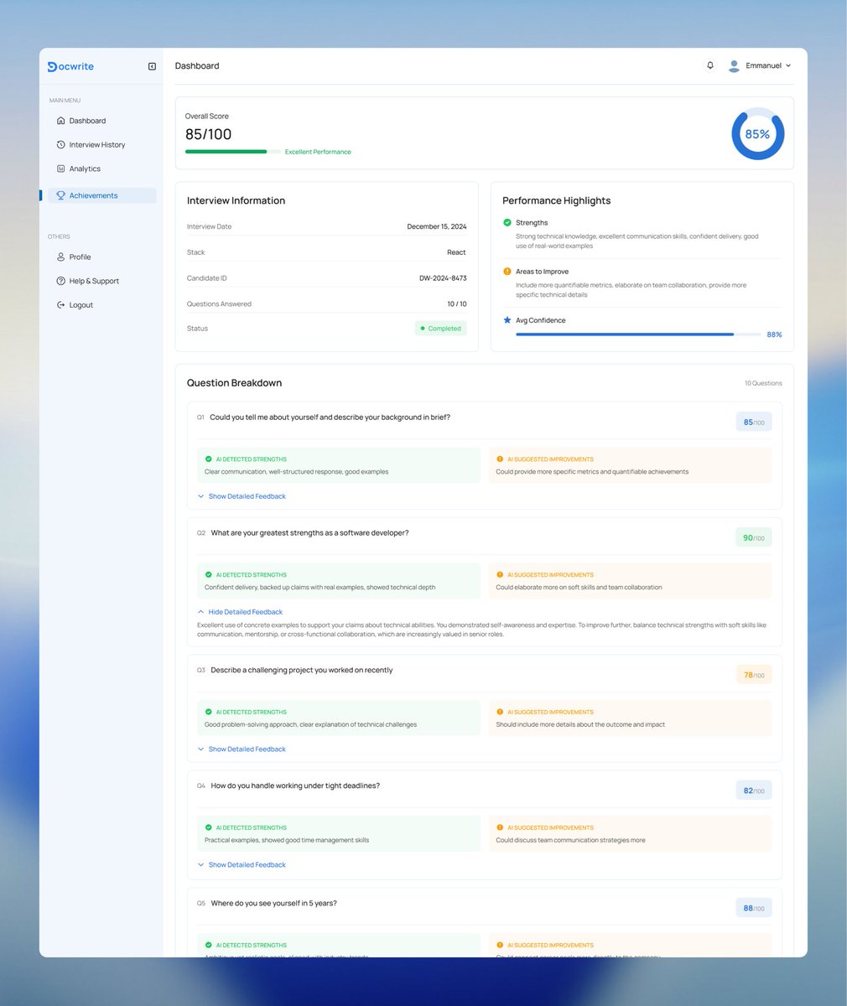Click the Interview History clock icon

[60, 144]
